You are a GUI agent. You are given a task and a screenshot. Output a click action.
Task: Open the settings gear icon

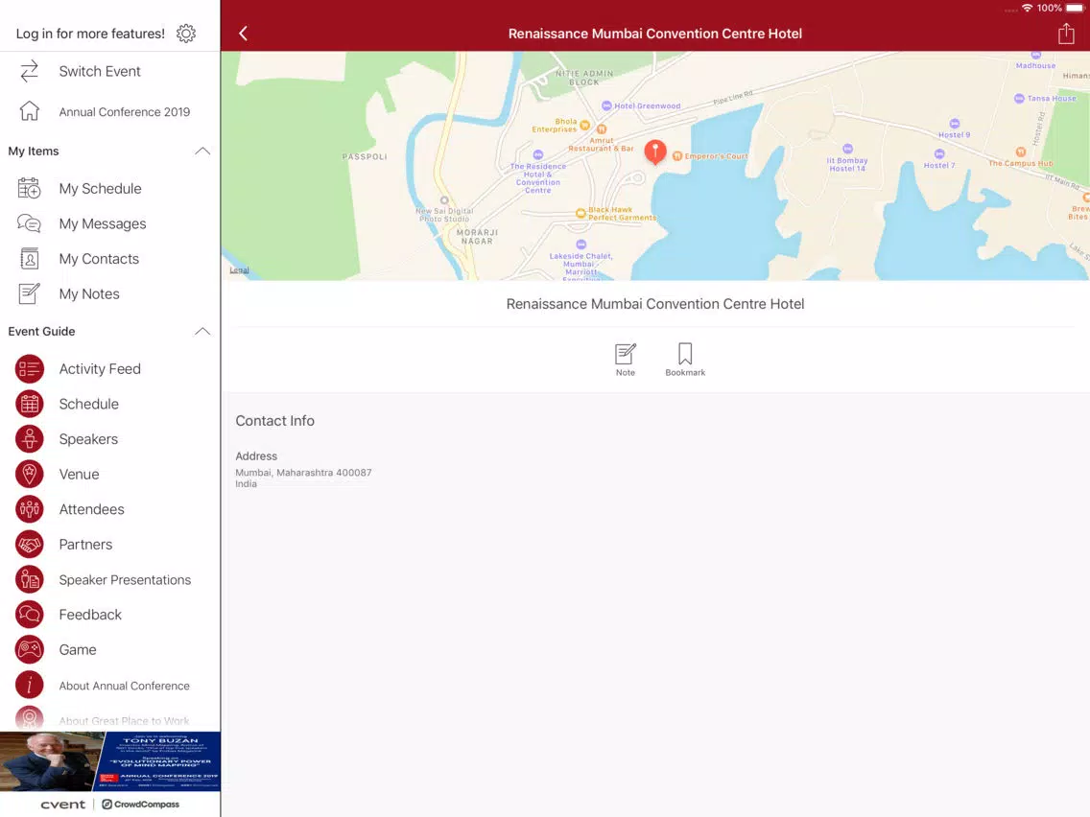tap(185, 34)
